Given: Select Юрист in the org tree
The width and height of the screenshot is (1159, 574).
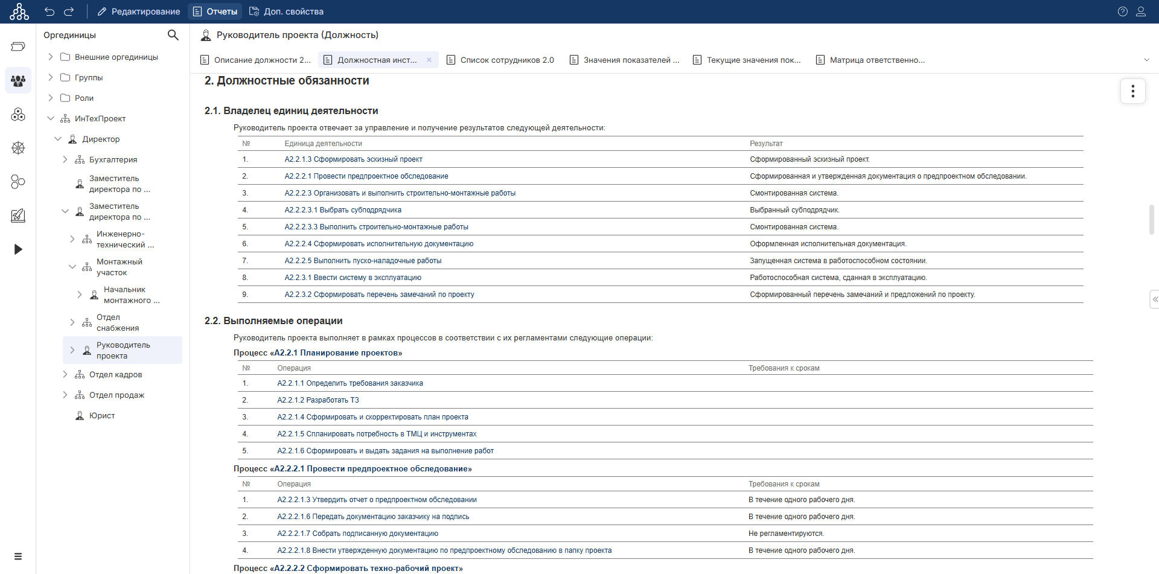Looking at the screenshot, I should [101, 415].
